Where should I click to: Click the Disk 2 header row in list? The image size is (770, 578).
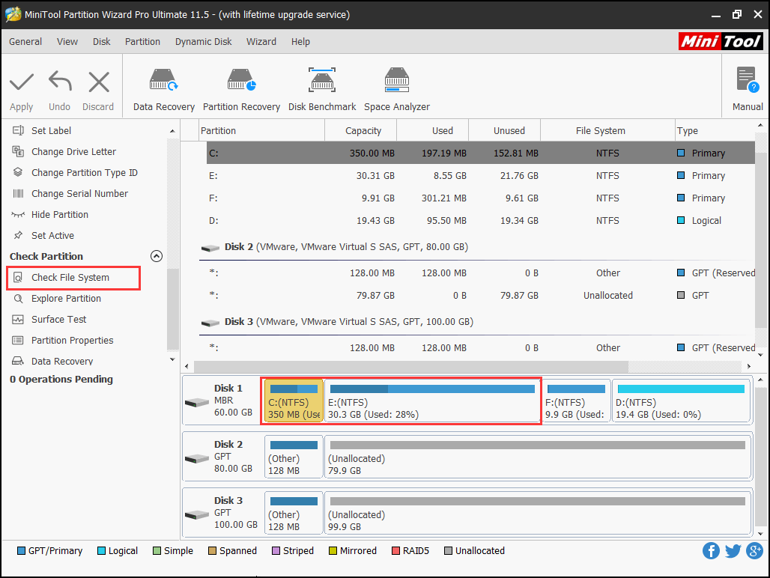(477, 247)
